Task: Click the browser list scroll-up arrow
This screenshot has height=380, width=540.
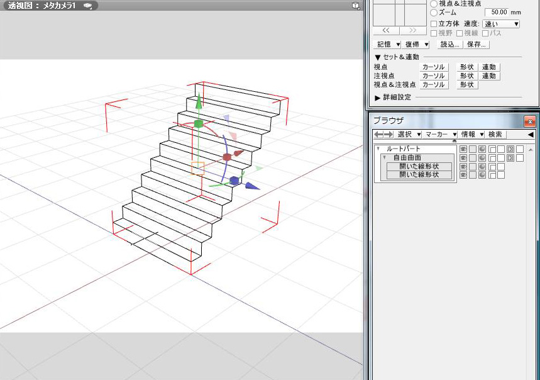Action: (x=531, y=150)
